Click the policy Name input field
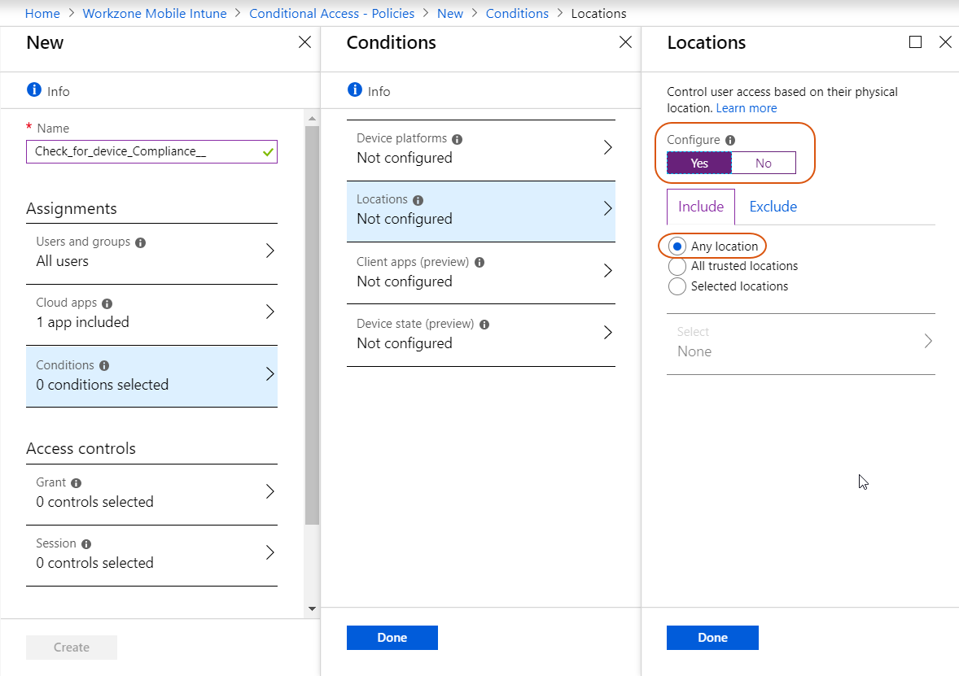959x676 pixels. 151,151
